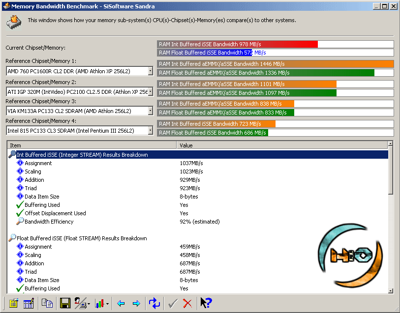
Task: Click the 'Buffering Used' label in Int section
Action: (42, 205)
